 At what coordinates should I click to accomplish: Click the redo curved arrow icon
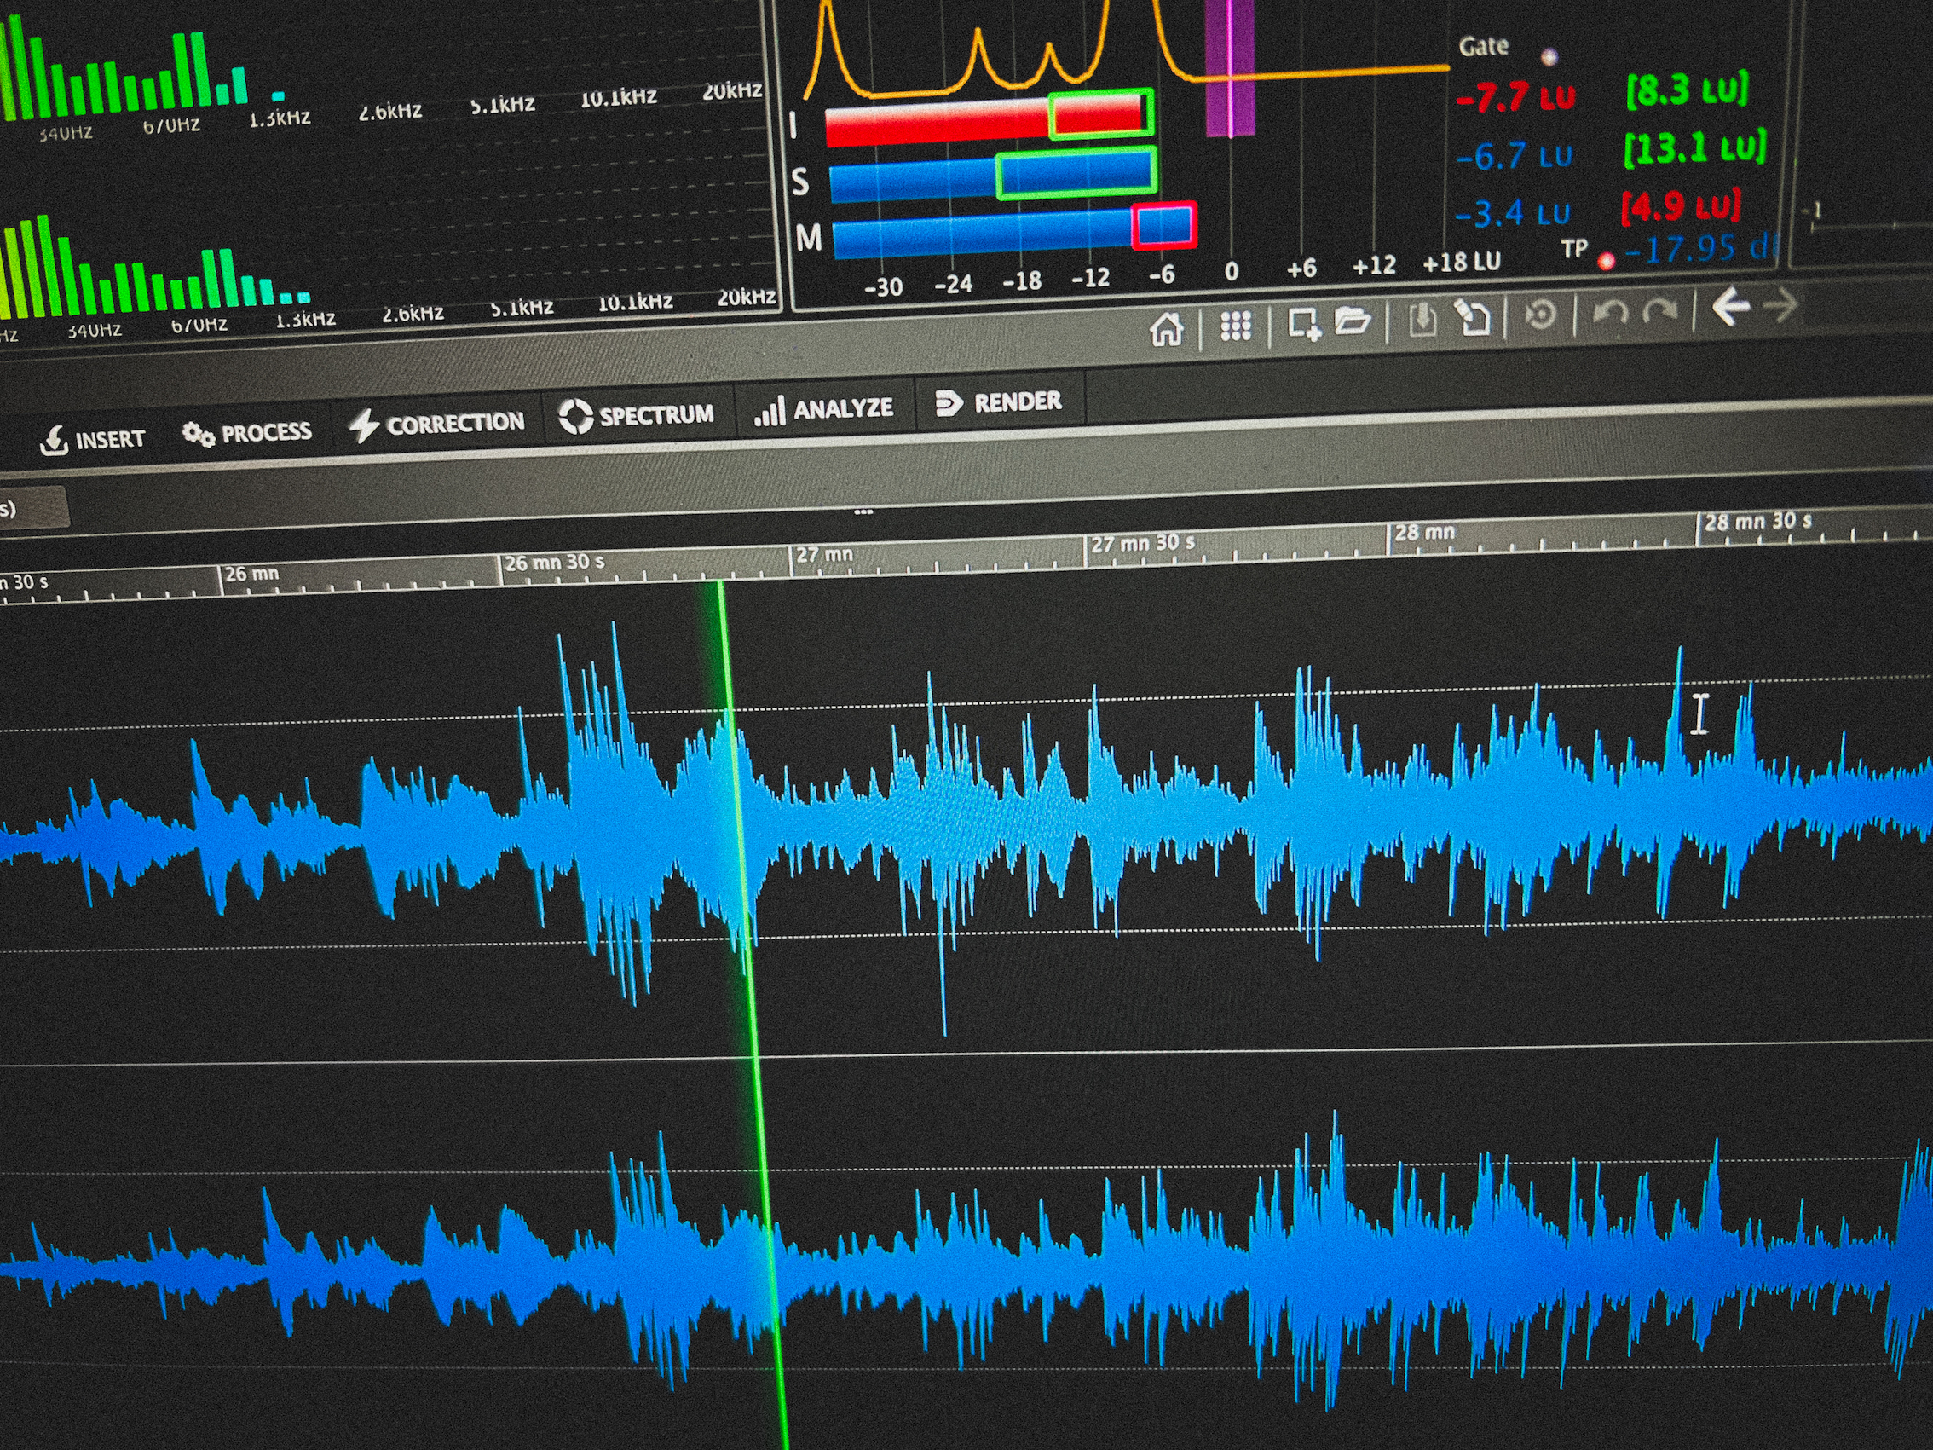tap(1660, 310)
